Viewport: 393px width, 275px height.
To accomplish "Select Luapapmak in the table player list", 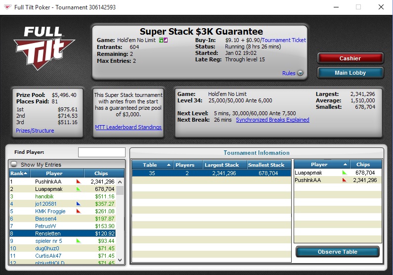I will 338,173.
